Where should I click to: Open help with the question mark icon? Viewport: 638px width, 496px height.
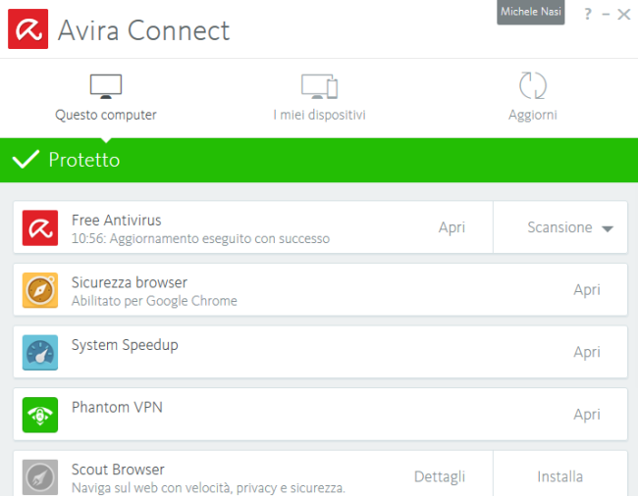(588, 15)
